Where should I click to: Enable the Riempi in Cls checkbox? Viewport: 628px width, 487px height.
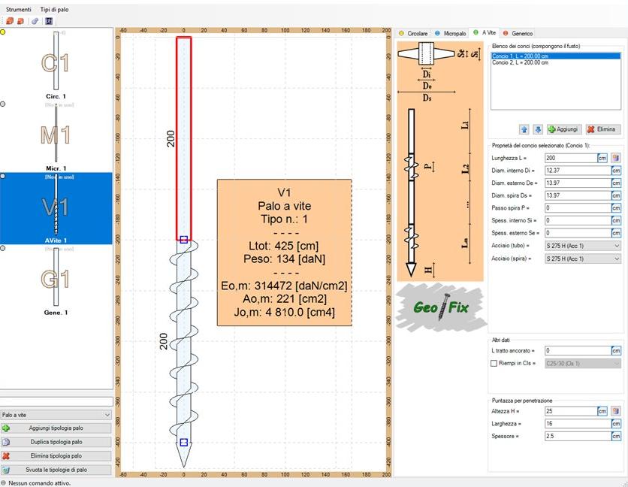pos(494,364)
